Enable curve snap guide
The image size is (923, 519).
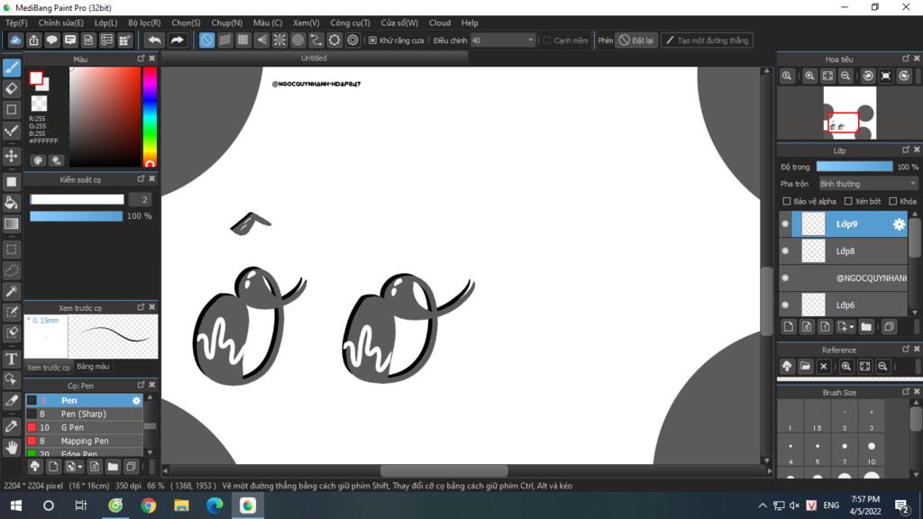[316, 40]
